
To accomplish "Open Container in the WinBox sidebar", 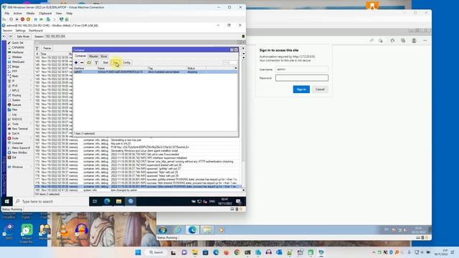I will tap(17, 143).
